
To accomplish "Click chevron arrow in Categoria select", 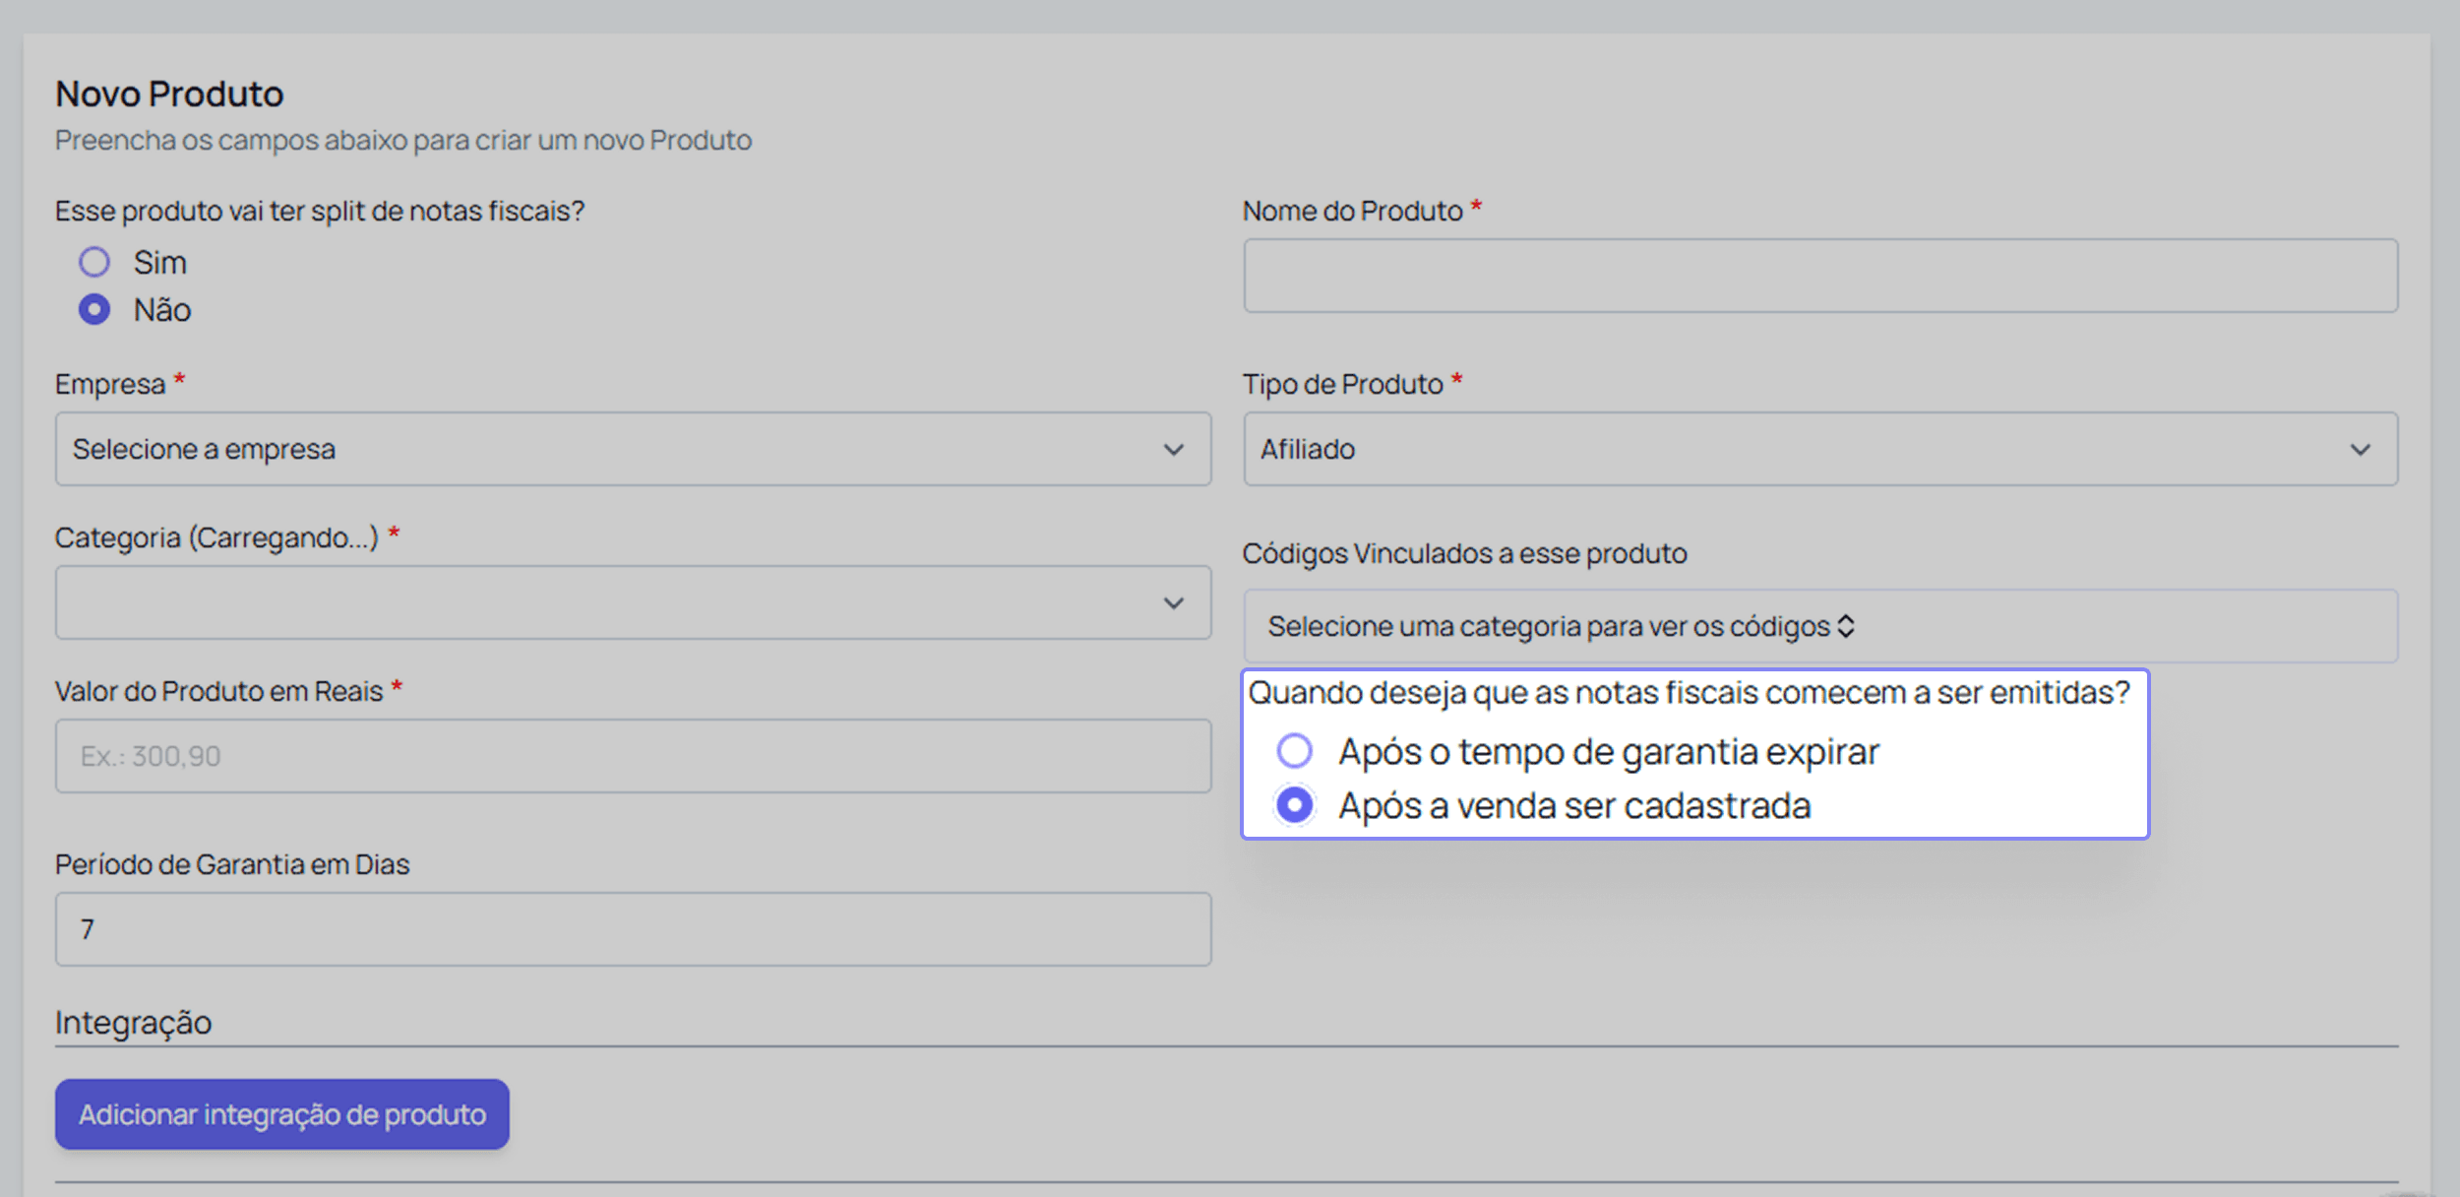I will tap(1173, 603).
